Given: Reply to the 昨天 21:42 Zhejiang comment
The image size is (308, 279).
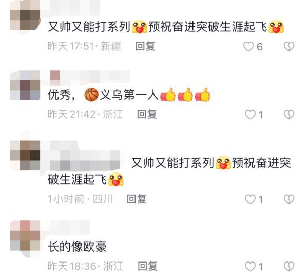Looking at the screenshot, I should coord(147,114).
